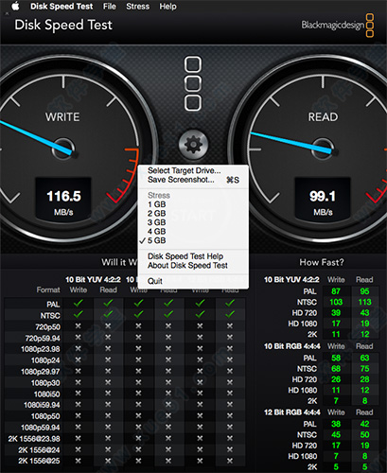Click the first Write X mark in 720p50 row
The width and height of the screenshot is (387, 473).
point(78,326)
